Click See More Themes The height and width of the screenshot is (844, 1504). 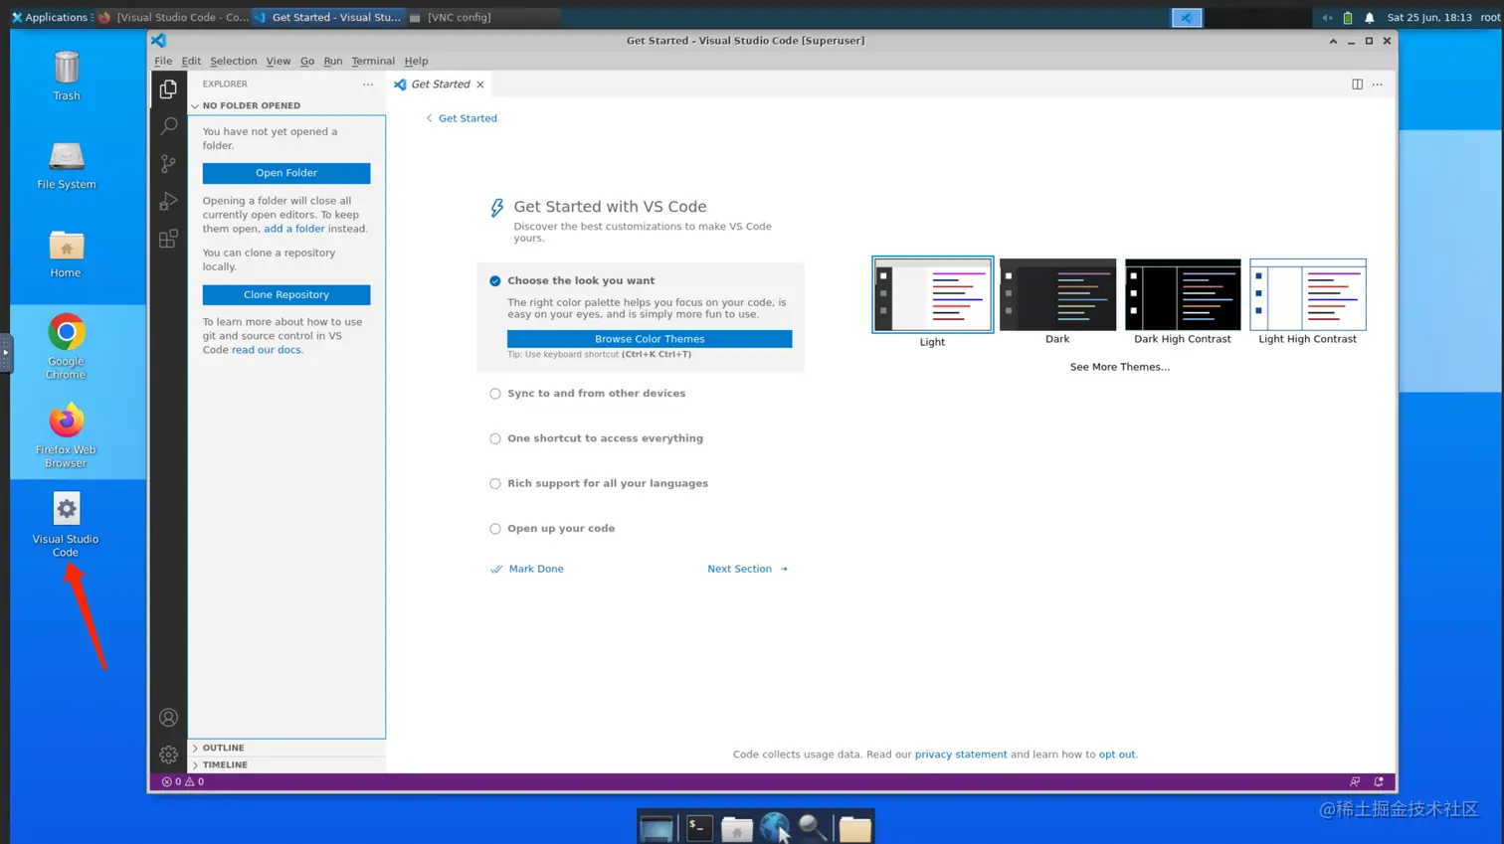[x=1120, y=367]
